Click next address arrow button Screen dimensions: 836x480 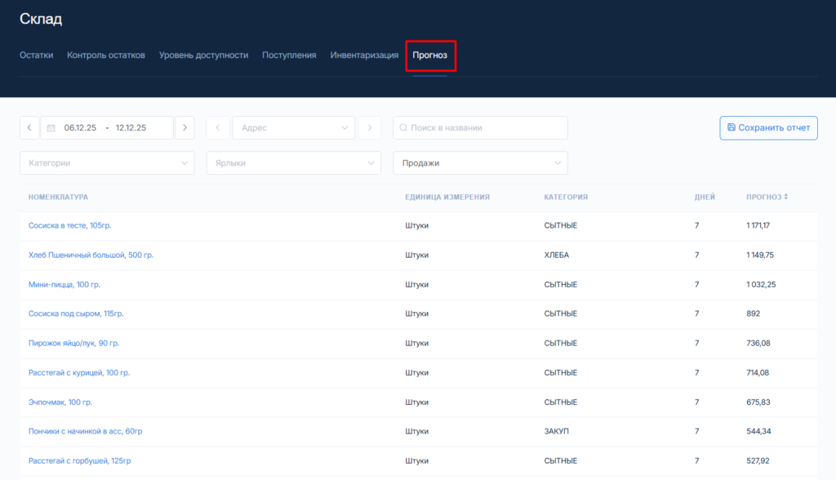[371, 127]
